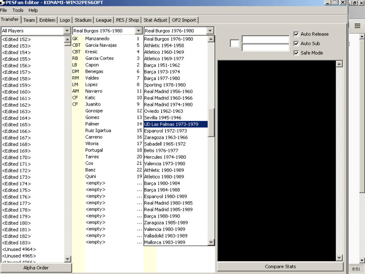Choose Valencia 1973-1980 team entry
Image resolution: width=365 pixels, height=274 pixels.
coord(175,163)
